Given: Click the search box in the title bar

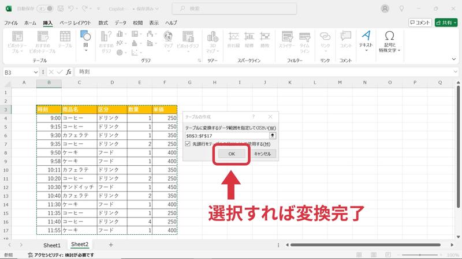Looking at the screenshot, I should 234,9.
